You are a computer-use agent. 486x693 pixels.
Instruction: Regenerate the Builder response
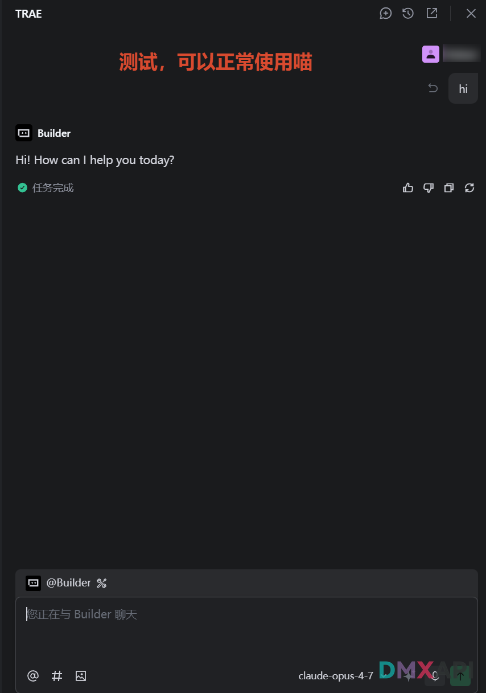[x=469, y=187]
